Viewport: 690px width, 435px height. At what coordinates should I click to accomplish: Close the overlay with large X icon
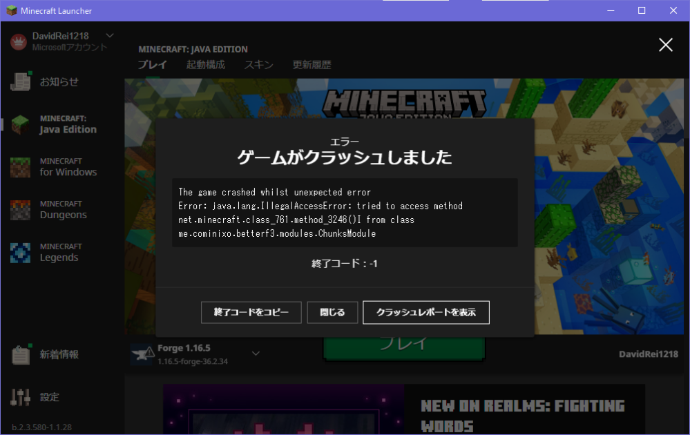pos(665,44)
